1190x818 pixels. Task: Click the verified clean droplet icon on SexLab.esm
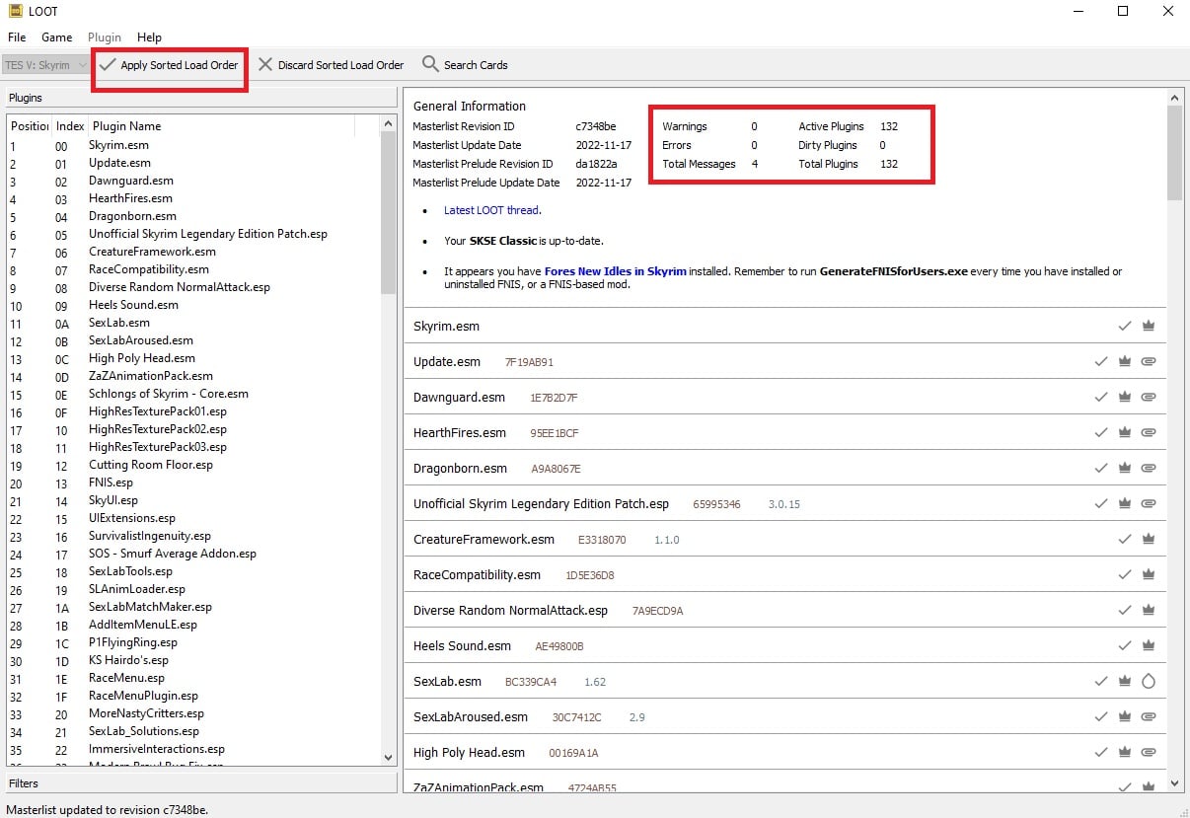click(x=1148, y=682)
